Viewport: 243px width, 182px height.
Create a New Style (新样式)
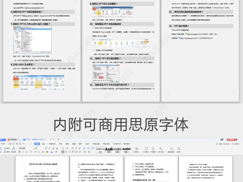click(x=137, y=149)
